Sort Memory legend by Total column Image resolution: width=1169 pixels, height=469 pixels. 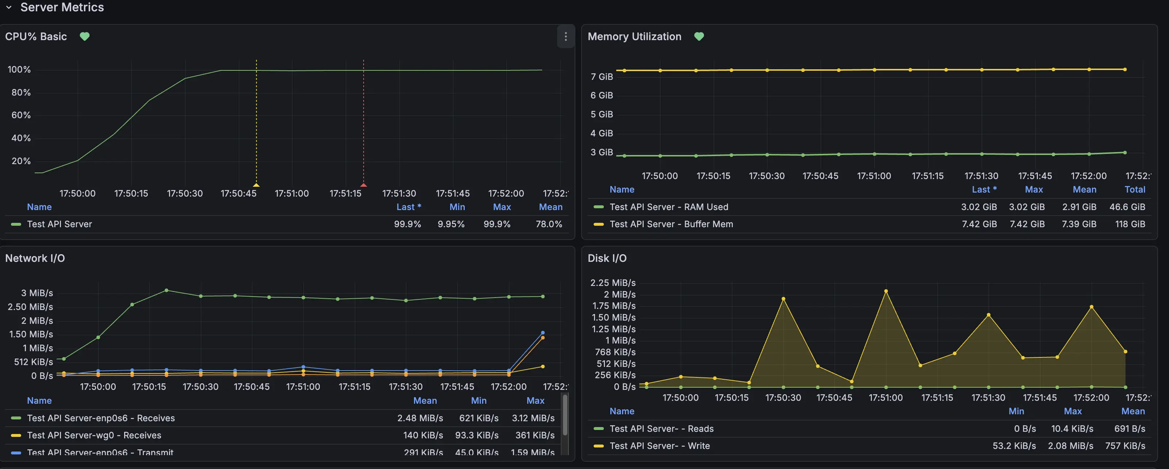1135,189
